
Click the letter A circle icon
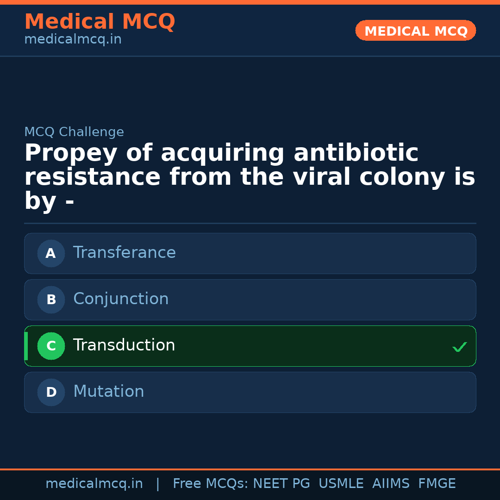click(x=51, y=253)
